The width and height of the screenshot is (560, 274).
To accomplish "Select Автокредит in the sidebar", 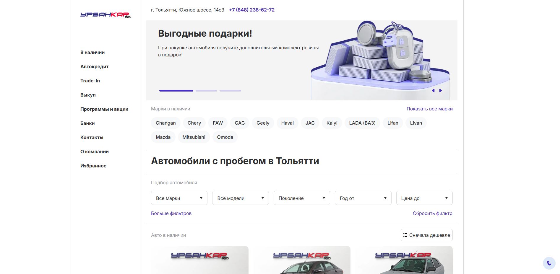I will pyautogui.click(x=94, y=66).
